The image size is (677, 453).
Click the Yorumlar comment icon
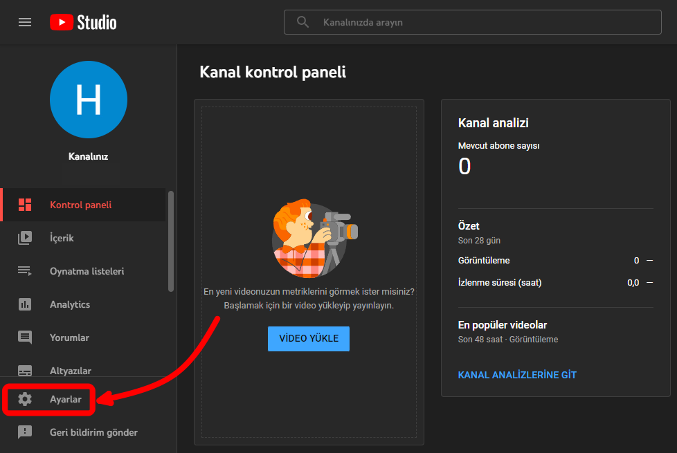25,338
